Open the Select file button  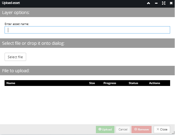pos(15,57)
